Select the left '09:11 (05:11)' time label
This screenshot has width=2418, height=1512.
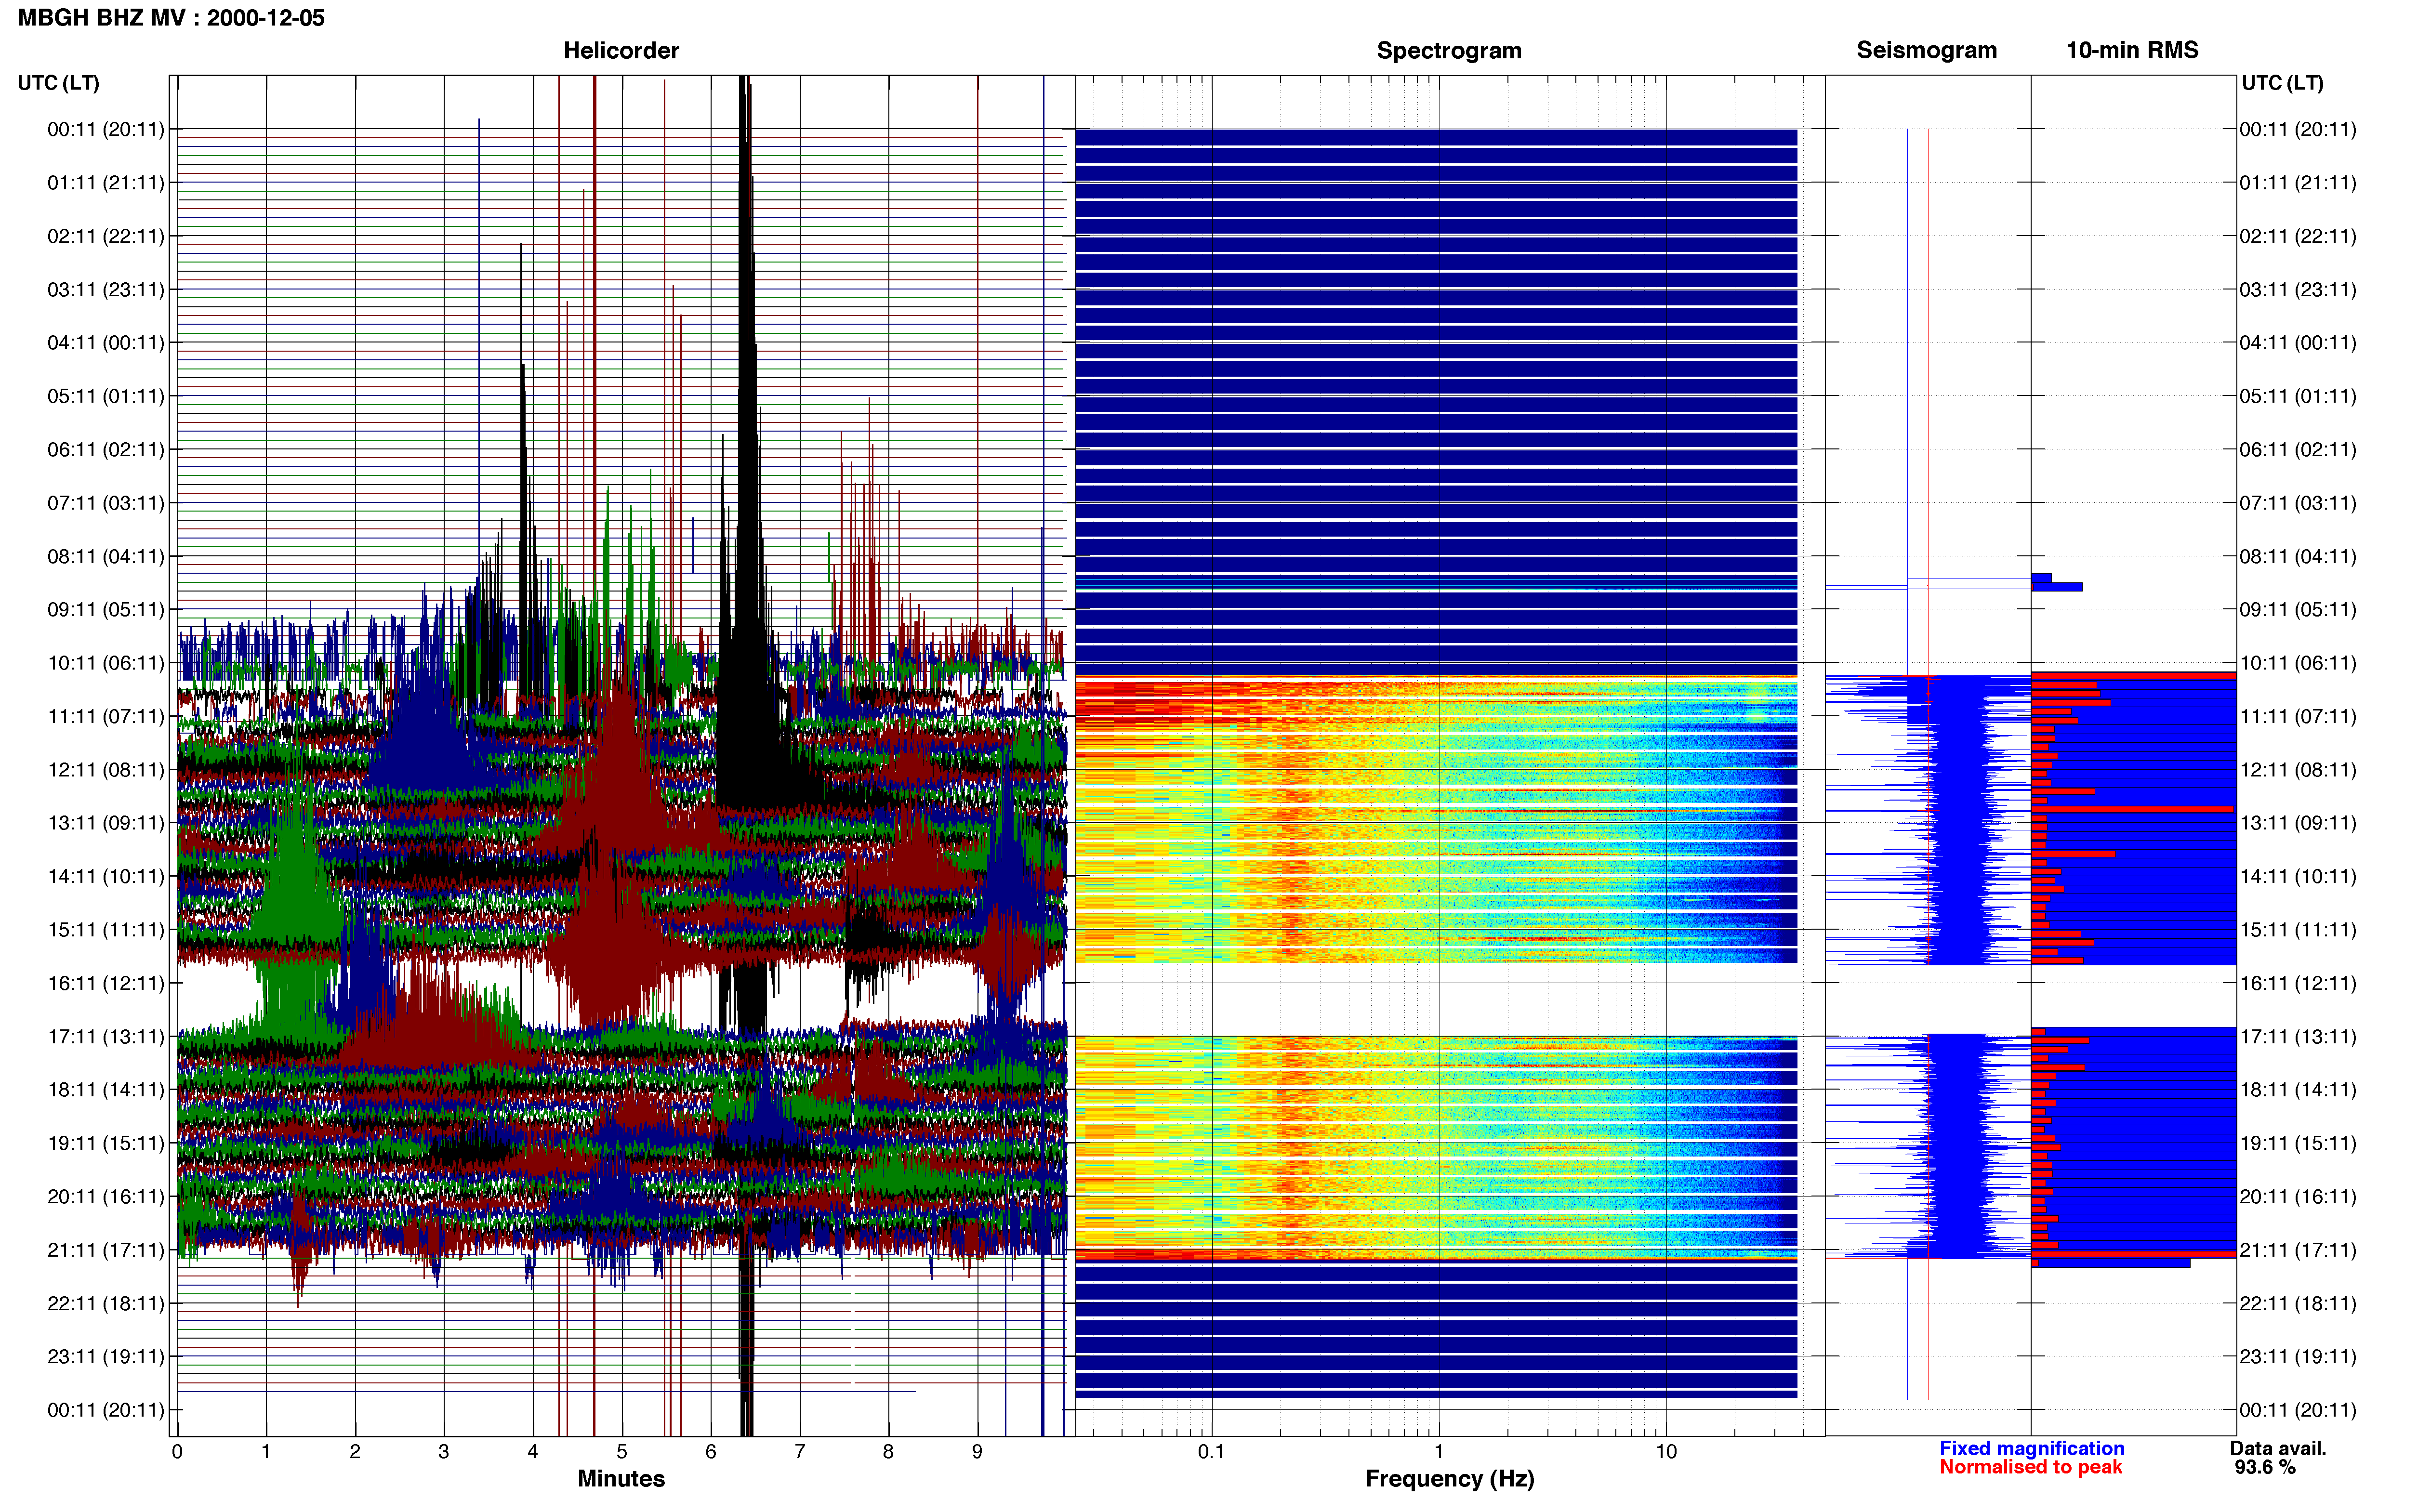(x=106, y=610)
